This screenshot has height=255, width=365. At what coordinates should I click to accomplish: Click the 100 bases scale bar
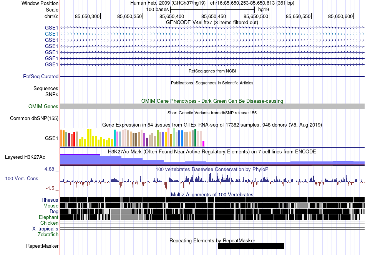(x=212, y=10)
